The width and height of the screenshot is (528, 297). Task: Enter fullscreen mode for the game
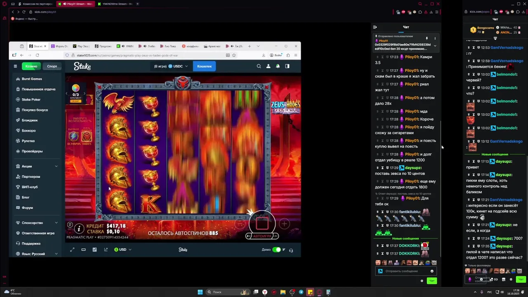72,250
